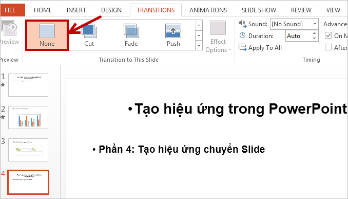Select slide 2 chart thumbnail
Viewport: 348px width, 199px height.
point(28,117)
